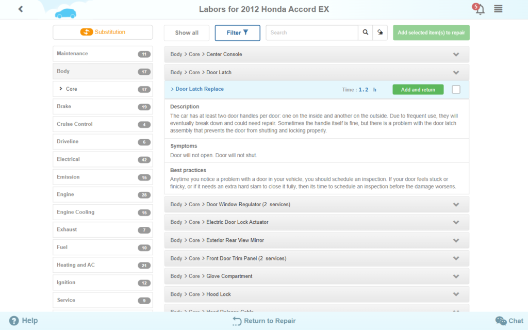
Task: Click the Show all button
Action: [187, 32]
